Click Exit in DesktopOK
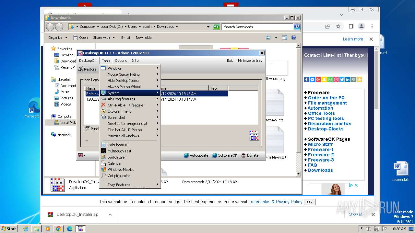The width and height of the screenshot is (415, 233). pyautogui.click(x=230, y=61)
